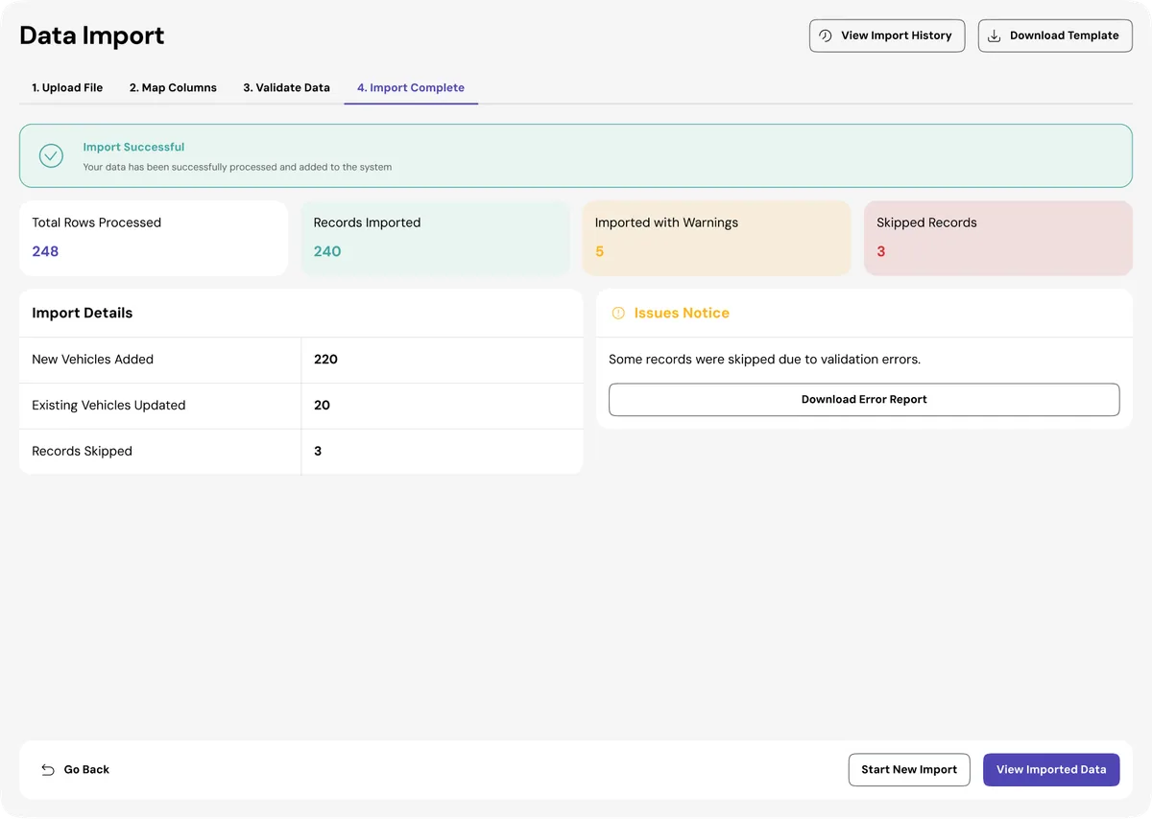Select the Upload File tab
Viewport: 1152px width, 819px height.
66,87
